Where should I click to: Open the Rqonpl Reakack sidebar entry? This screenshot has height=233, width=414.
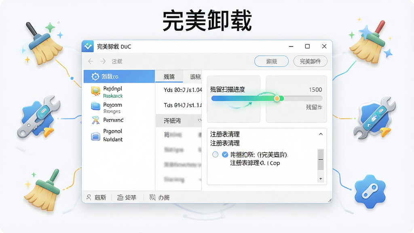119,92
